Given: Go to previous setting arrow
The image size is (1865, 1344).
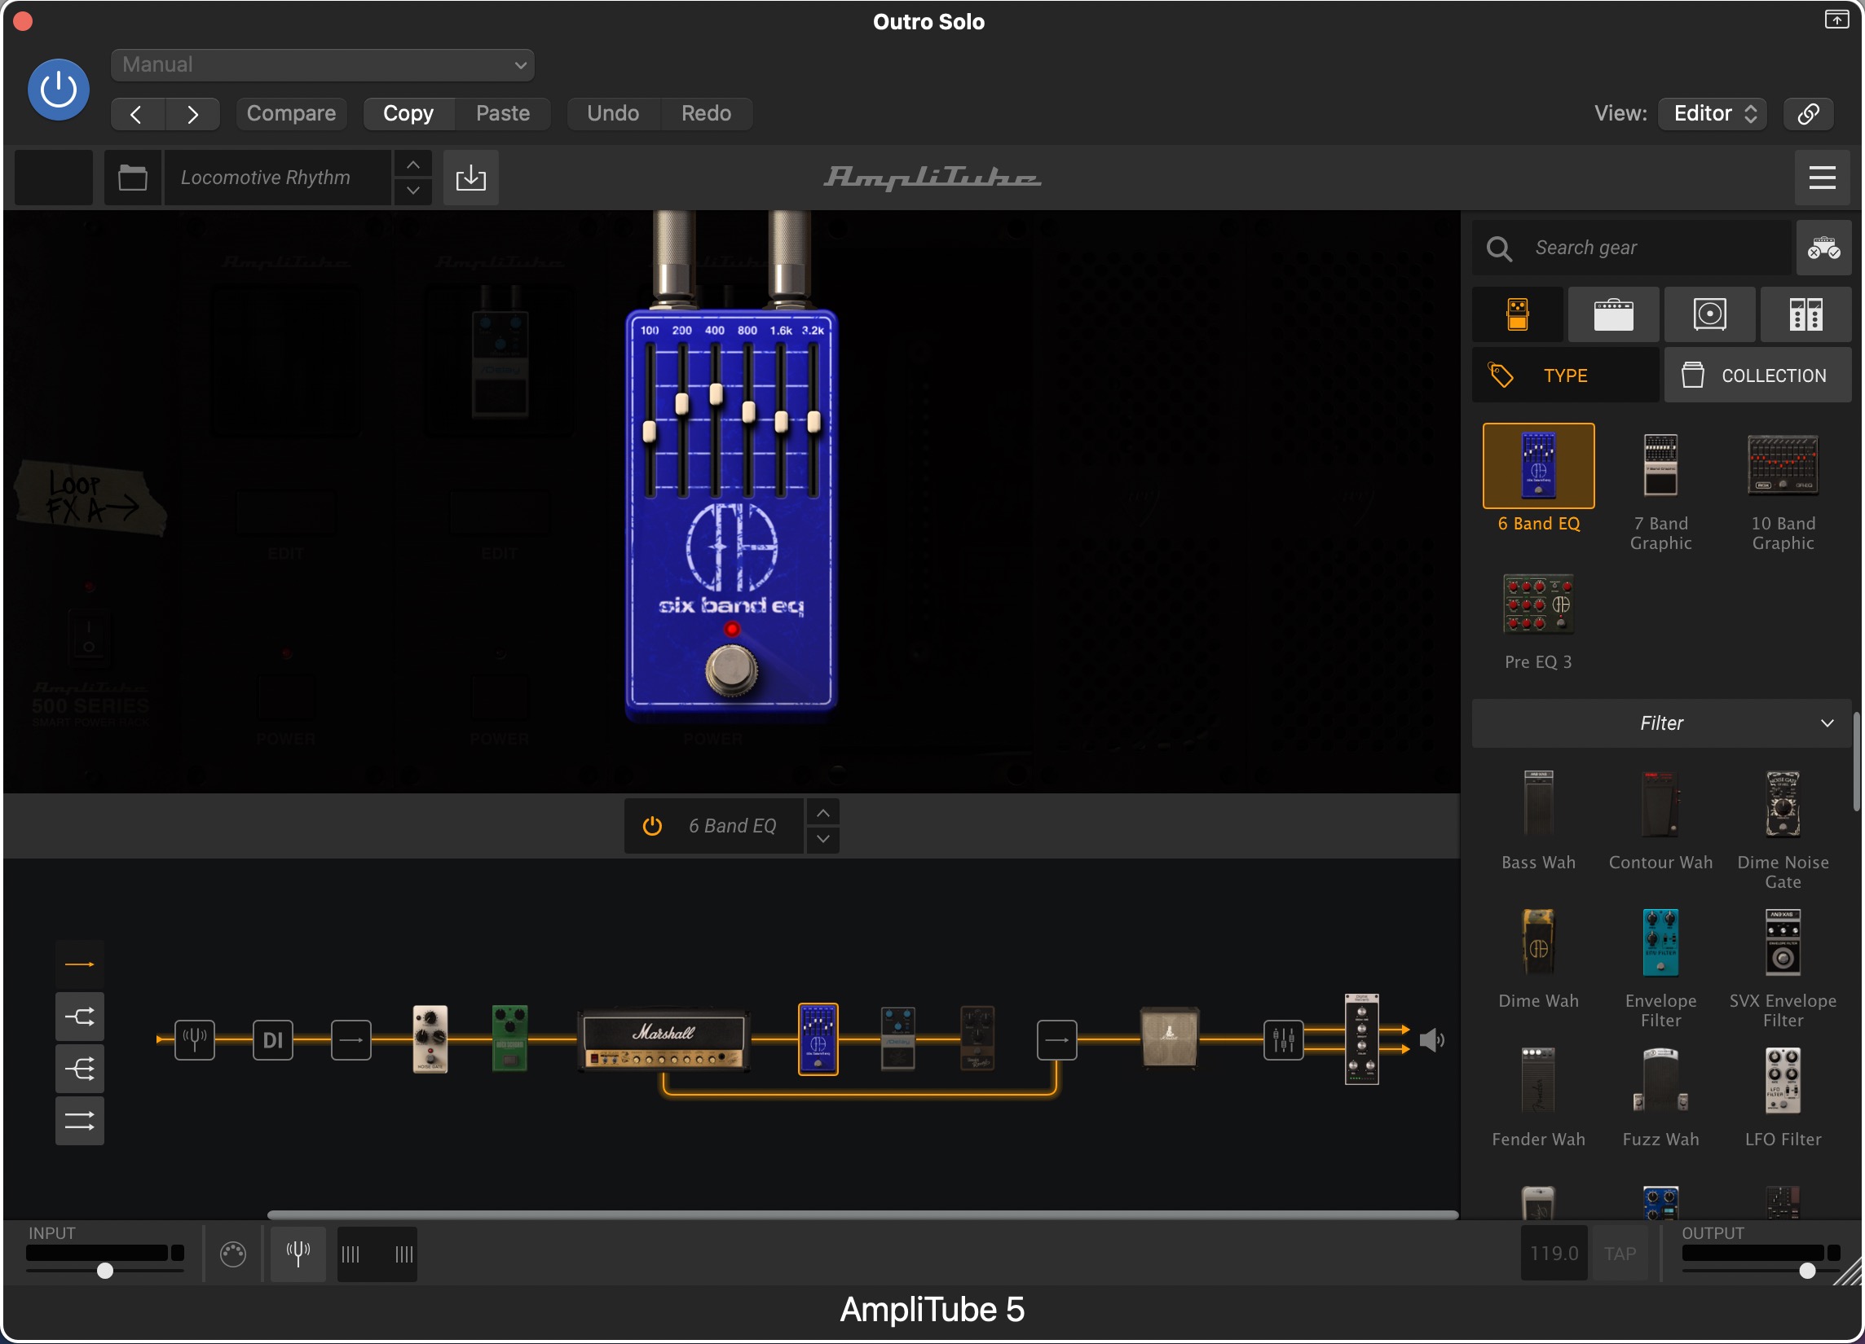Looking at the screenshot, I should [137, 113].
